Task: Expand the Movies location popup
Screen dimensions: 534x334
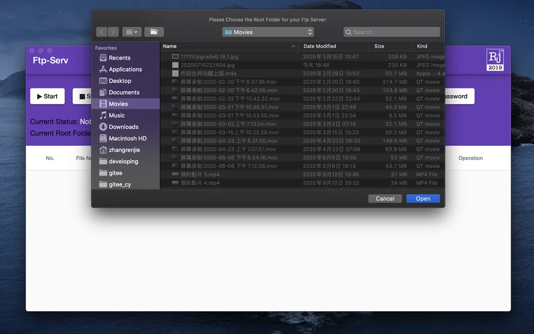Action: (268, 32)
